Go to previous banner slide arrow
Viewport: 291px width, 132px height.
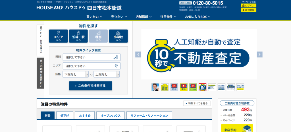point(138,54)
